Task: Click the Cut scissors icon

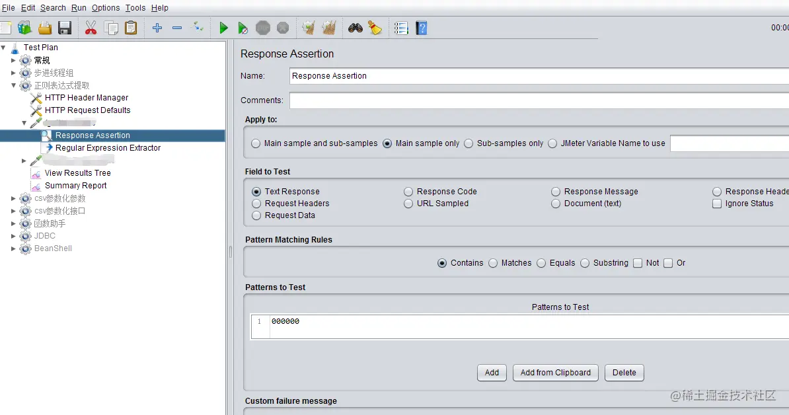Action: [x=91, y=28]
